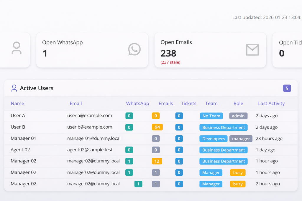
Task: Open the green WhatsApp count badge for Manager 02
Action: 129,161
